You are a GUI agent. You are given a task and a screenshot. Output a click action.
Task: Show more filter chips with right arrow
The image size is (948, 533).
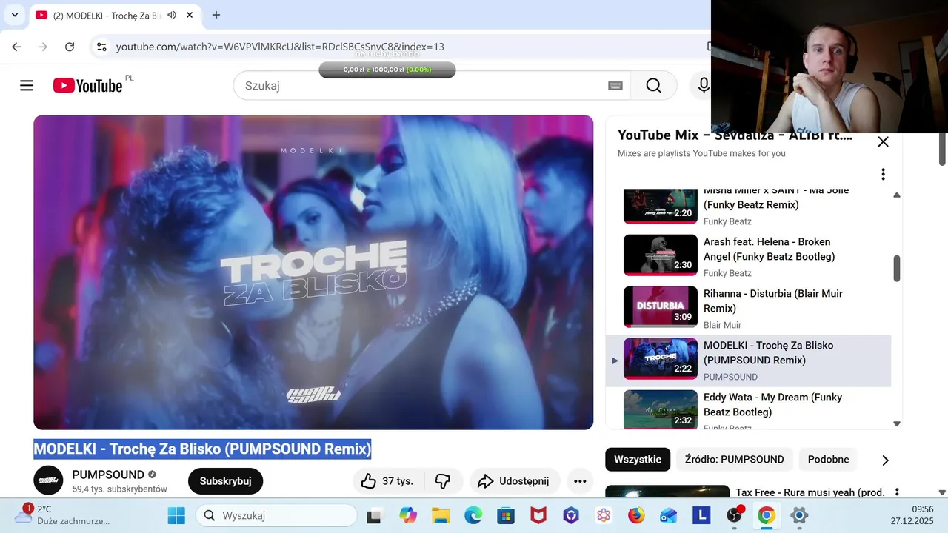(885, 460)
